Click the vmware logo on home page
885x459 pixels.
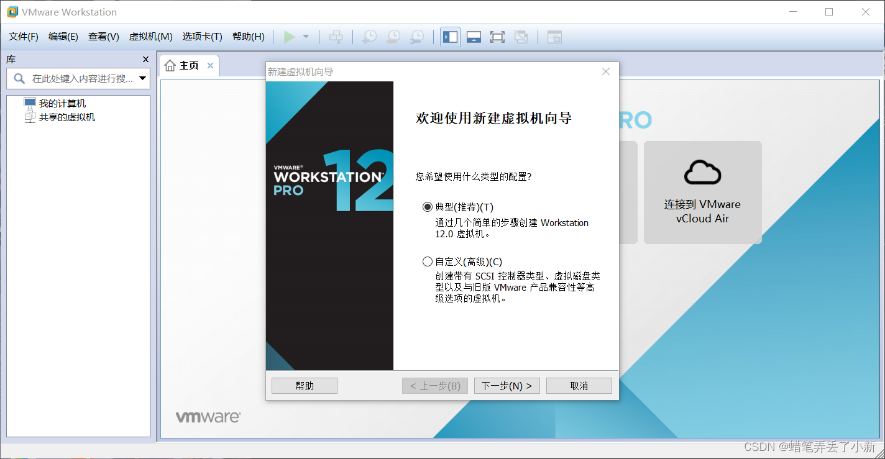[208, 417]
